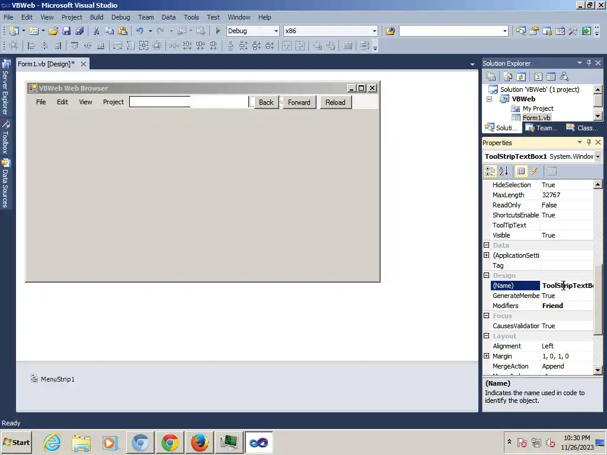The image size is (607, 455).
Task: Click View Class Diagram icon
Action: [x=564, y=76]
